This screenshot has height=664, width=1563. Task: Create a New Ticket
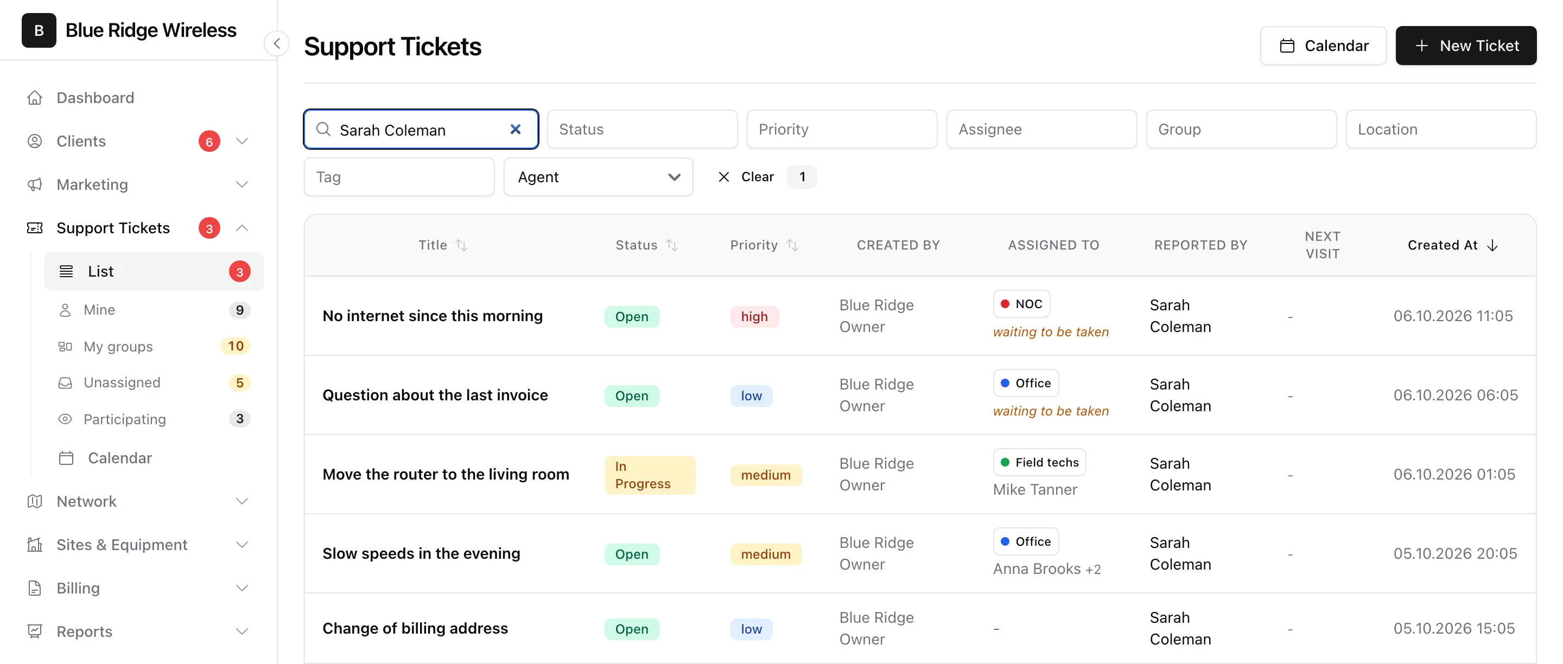pyautogui.click(x=1465, y=46)
